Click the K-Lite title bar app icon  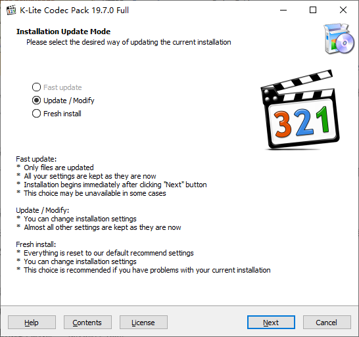11,11
